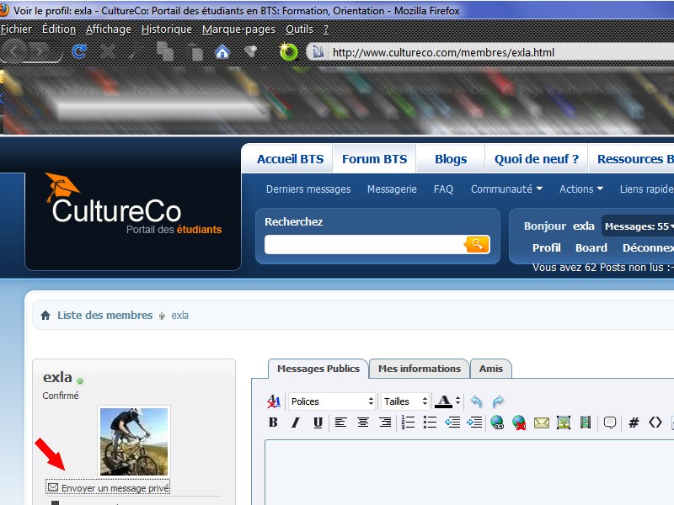This screenshot has height=505, width=674.
Task: Insert an image into message
Action: 564,423
